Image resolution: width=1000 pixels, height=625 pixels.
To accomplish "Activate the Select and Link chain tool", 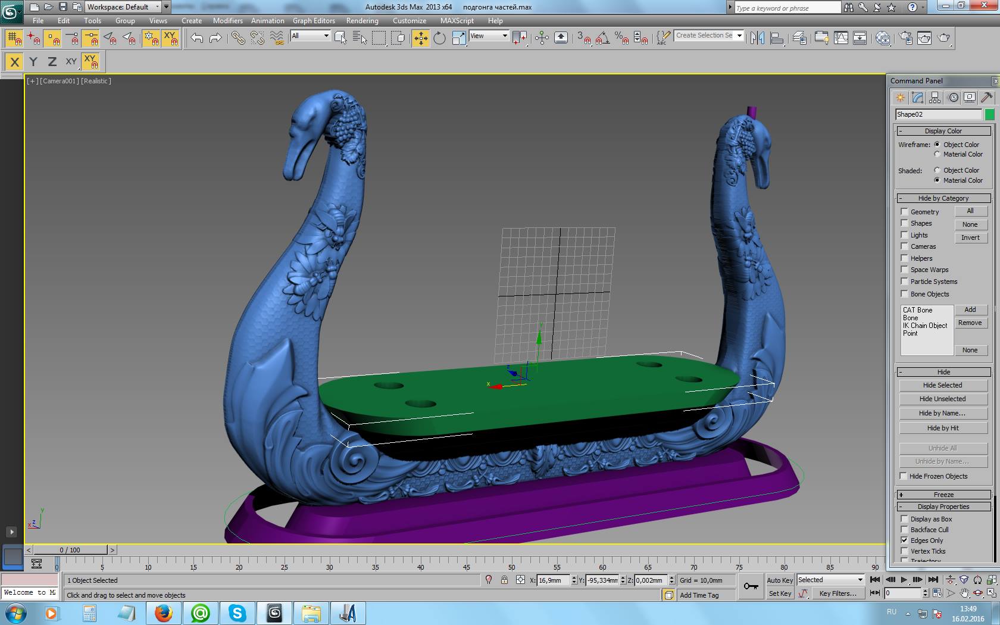I will click(x=238, y=38).
